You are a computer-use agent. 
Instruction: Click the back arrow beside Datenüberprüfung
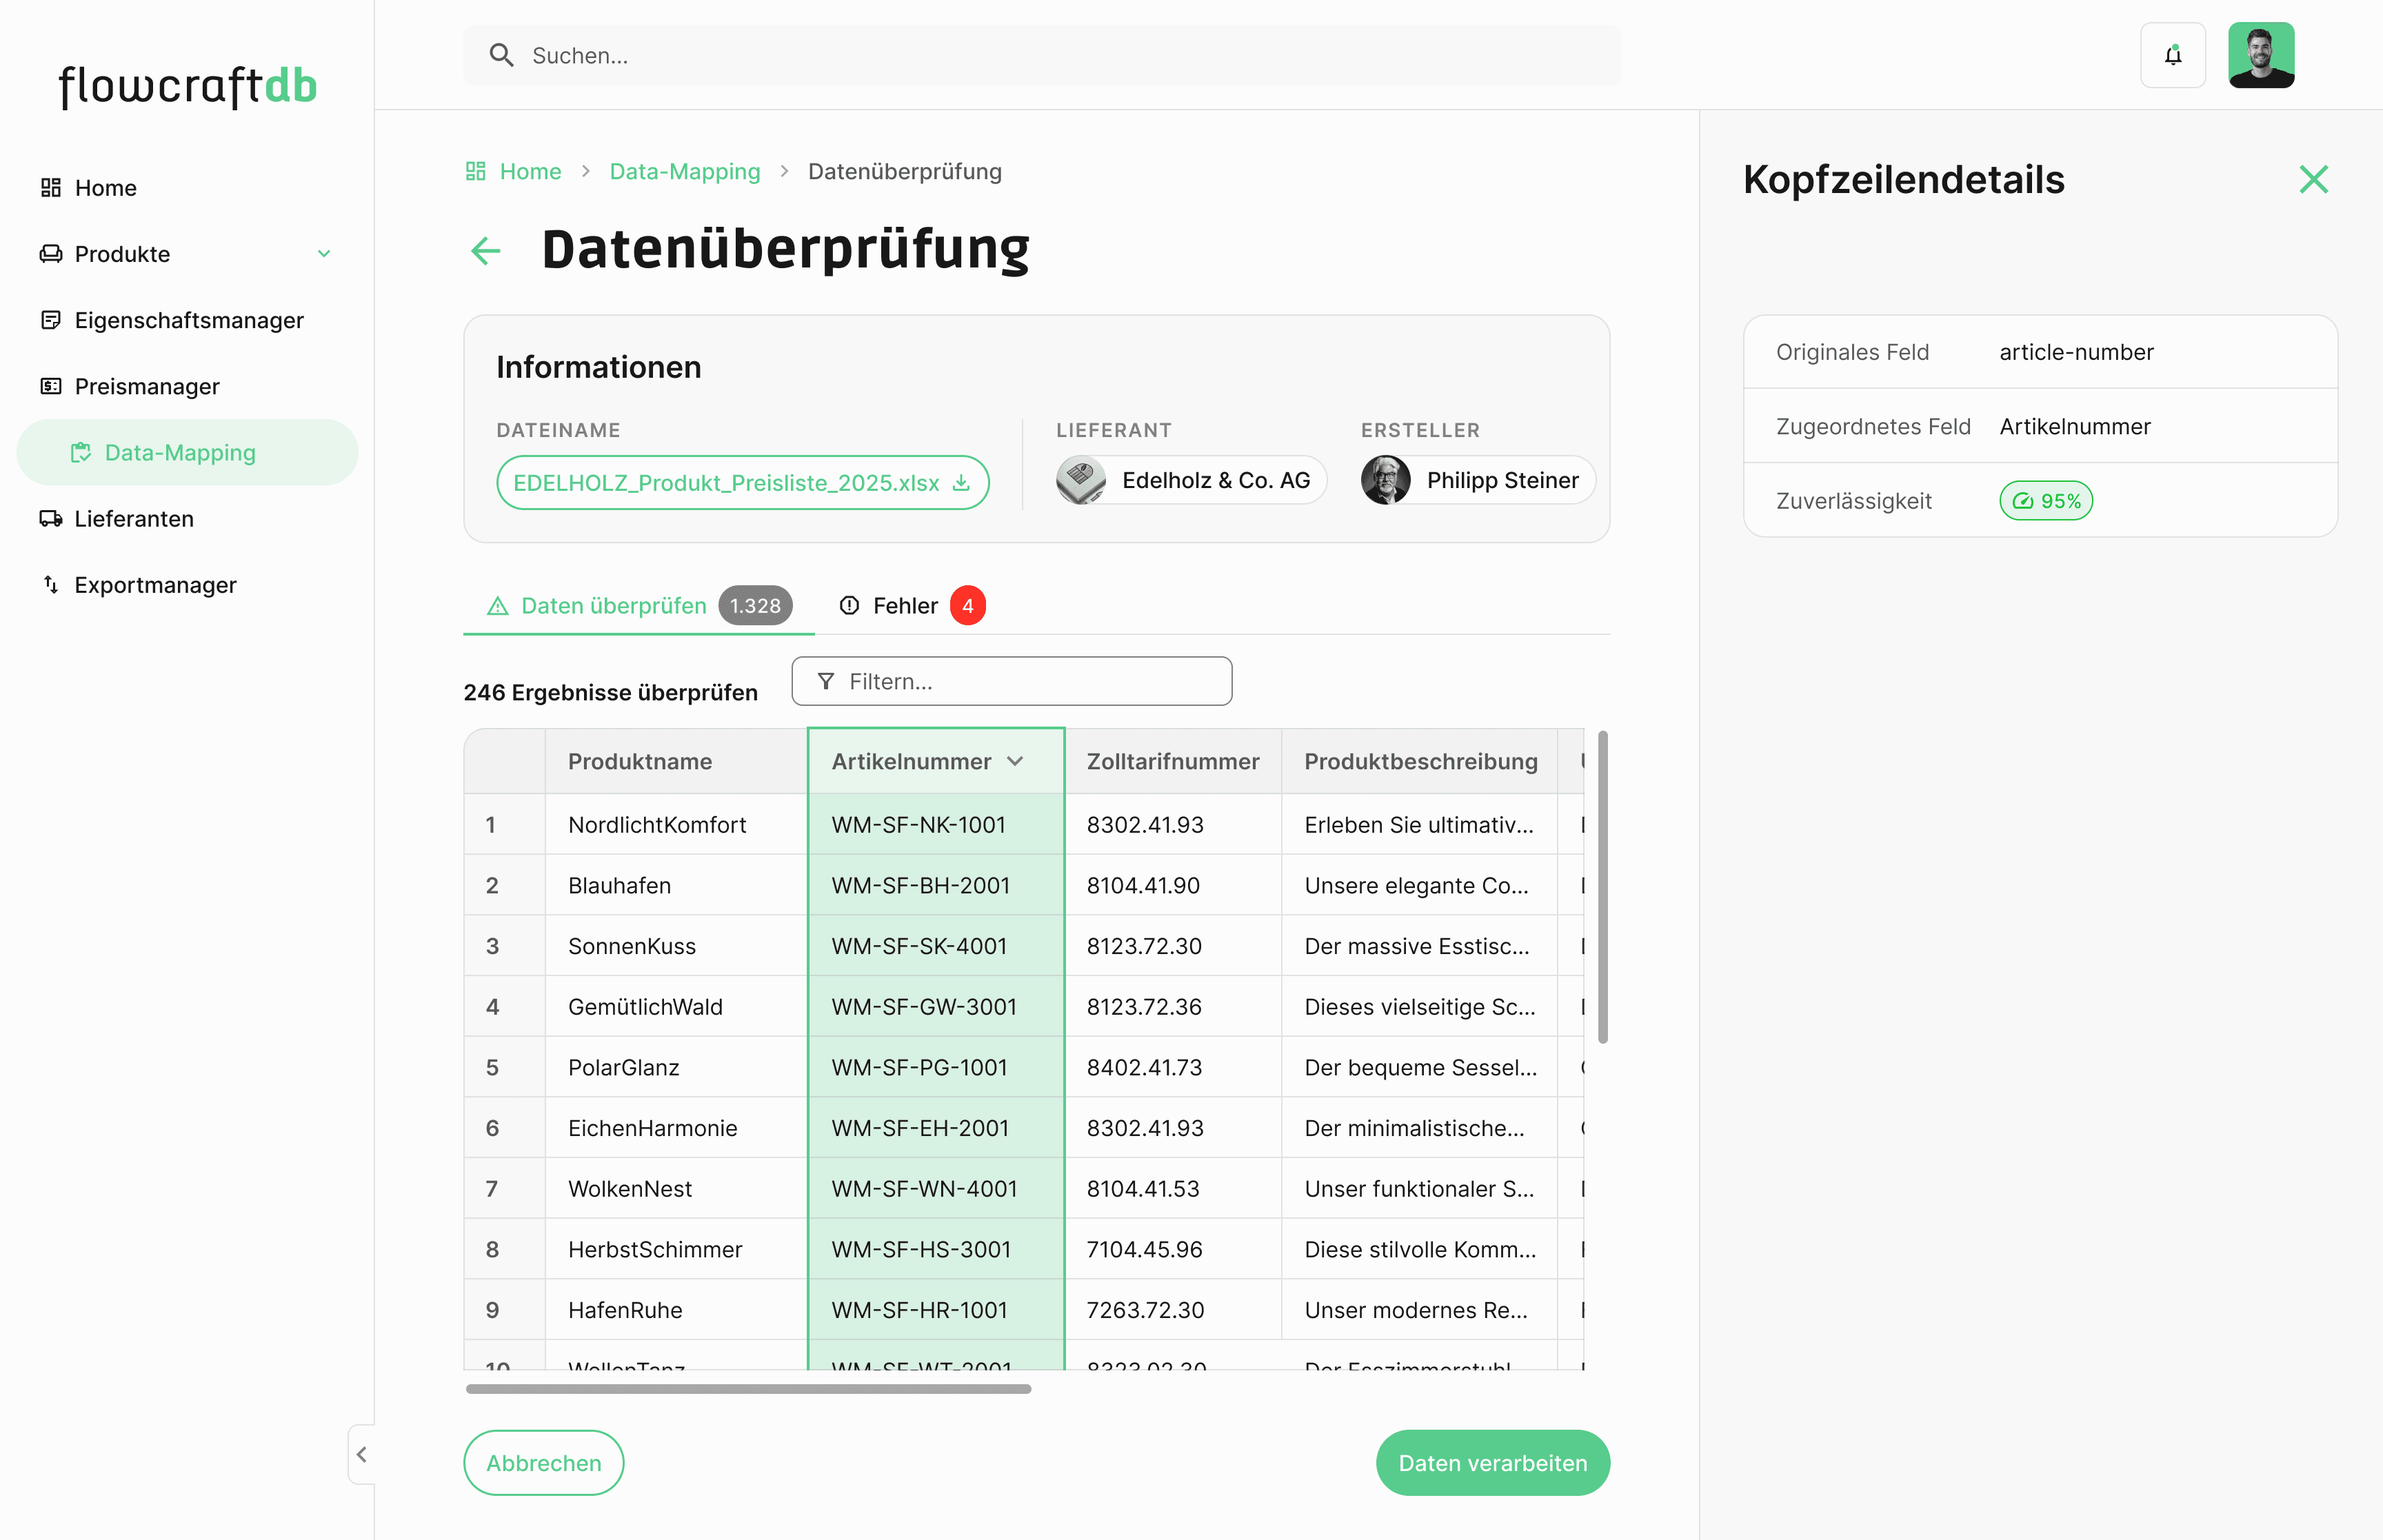(485, 250)
